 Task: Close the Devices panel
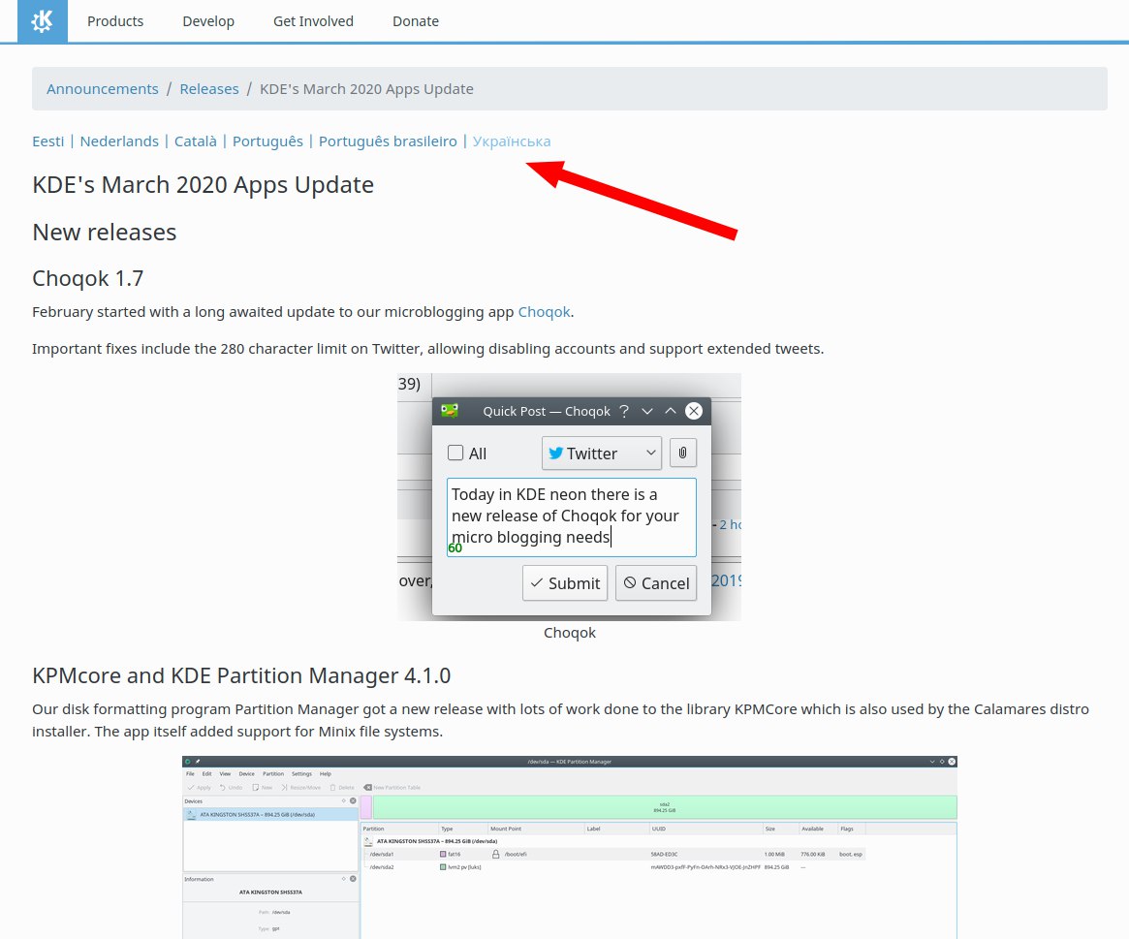coord(353,800)
